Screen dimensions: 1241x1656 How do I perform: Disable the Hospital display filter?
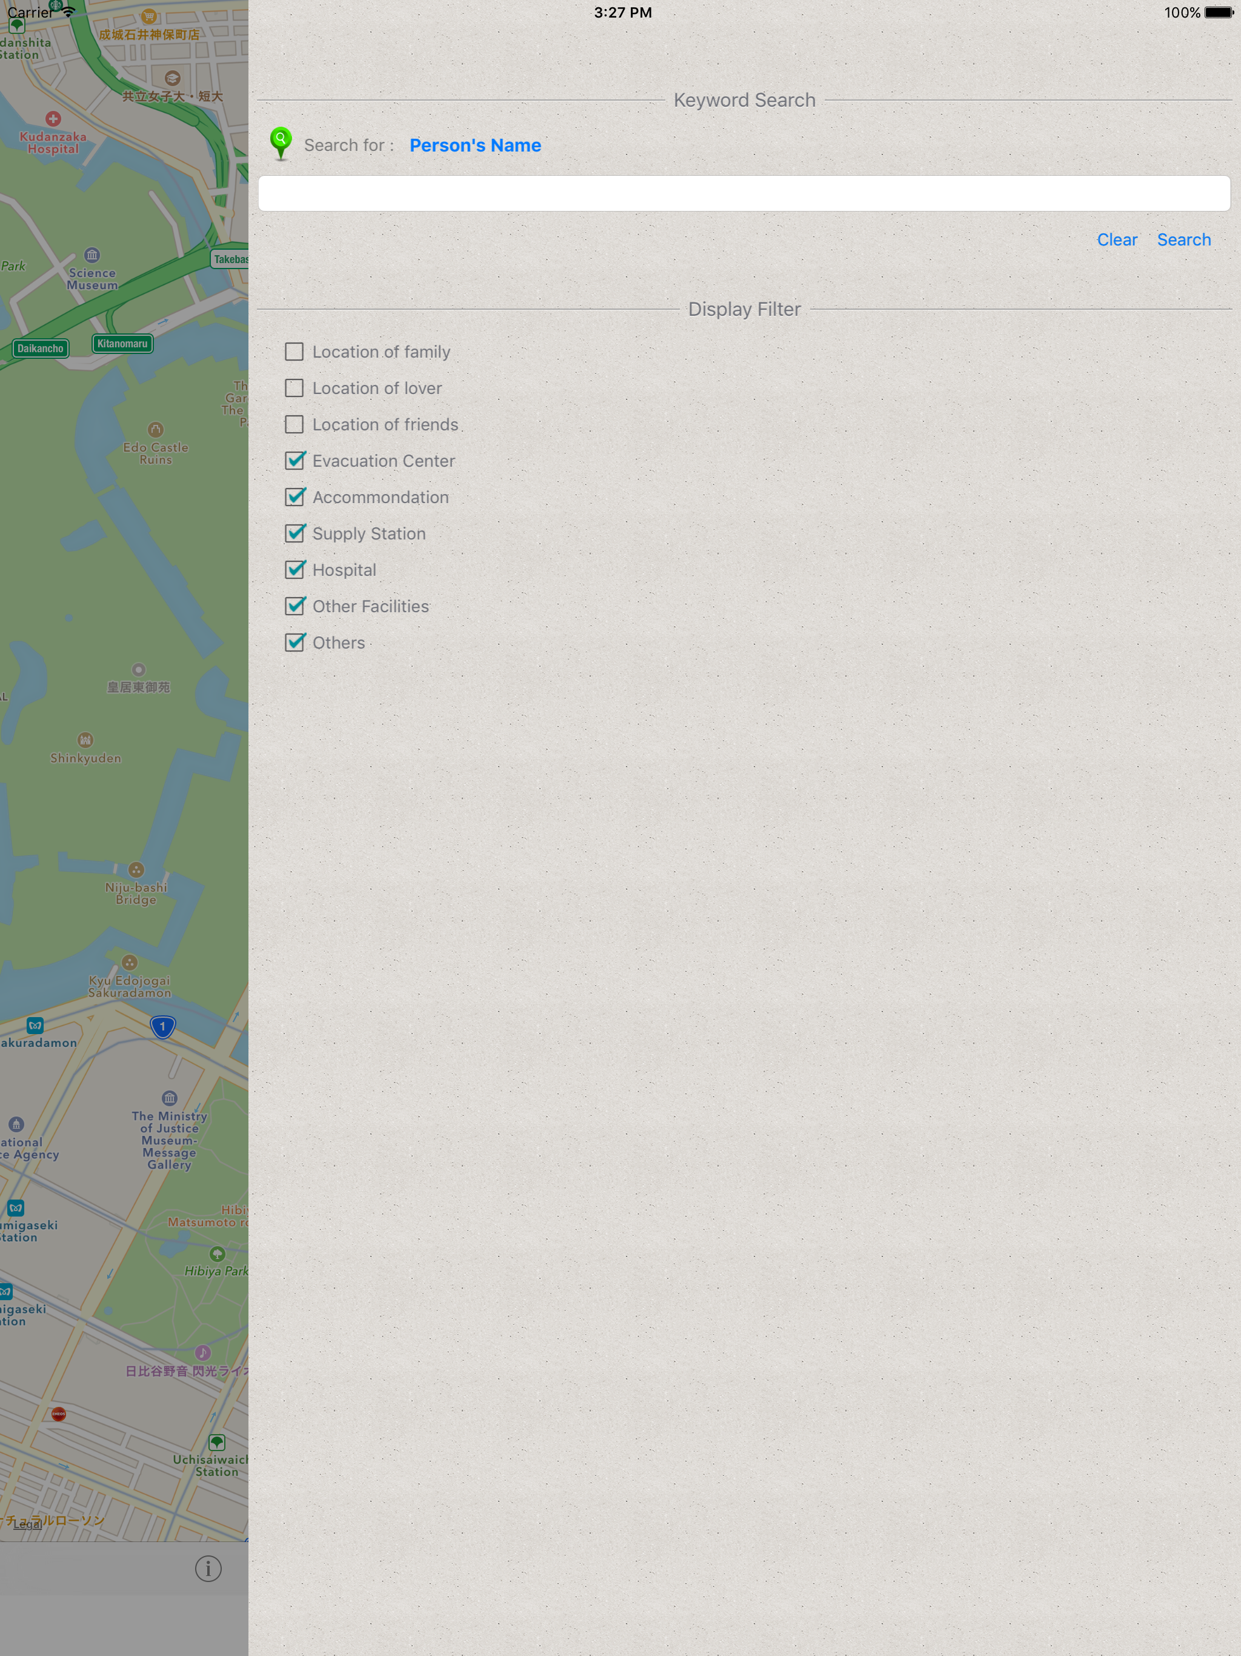tap(294, 570)
